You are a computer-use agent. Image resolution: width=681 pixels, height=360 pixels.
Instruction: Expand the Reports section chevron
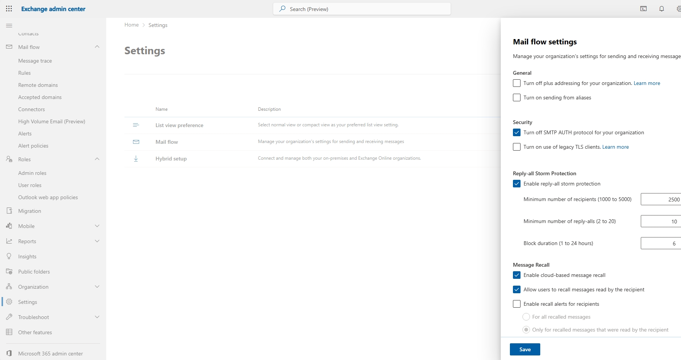point(97,241)
